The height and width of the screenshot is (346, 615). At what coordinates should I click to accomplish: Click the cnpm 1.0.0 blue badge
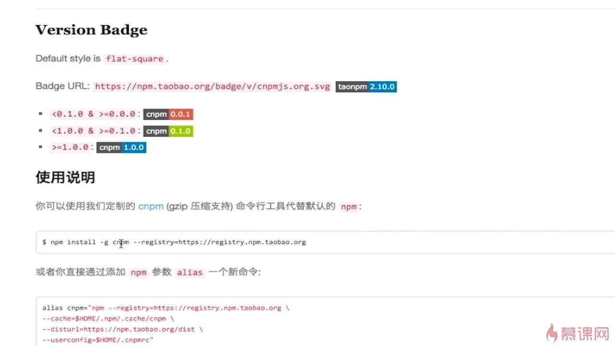tap(121, 148)
